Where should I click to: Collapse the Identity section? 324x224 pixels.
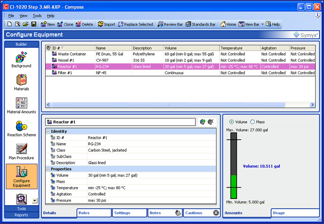(x=48, y=131)
